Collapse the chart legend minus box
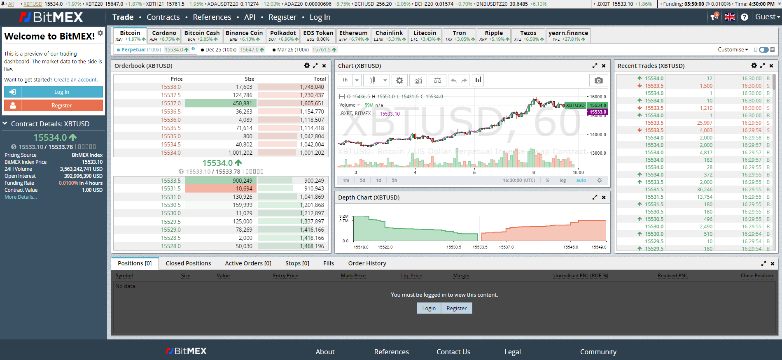Screen dimensions: 782x360 [x=342, y=97]
